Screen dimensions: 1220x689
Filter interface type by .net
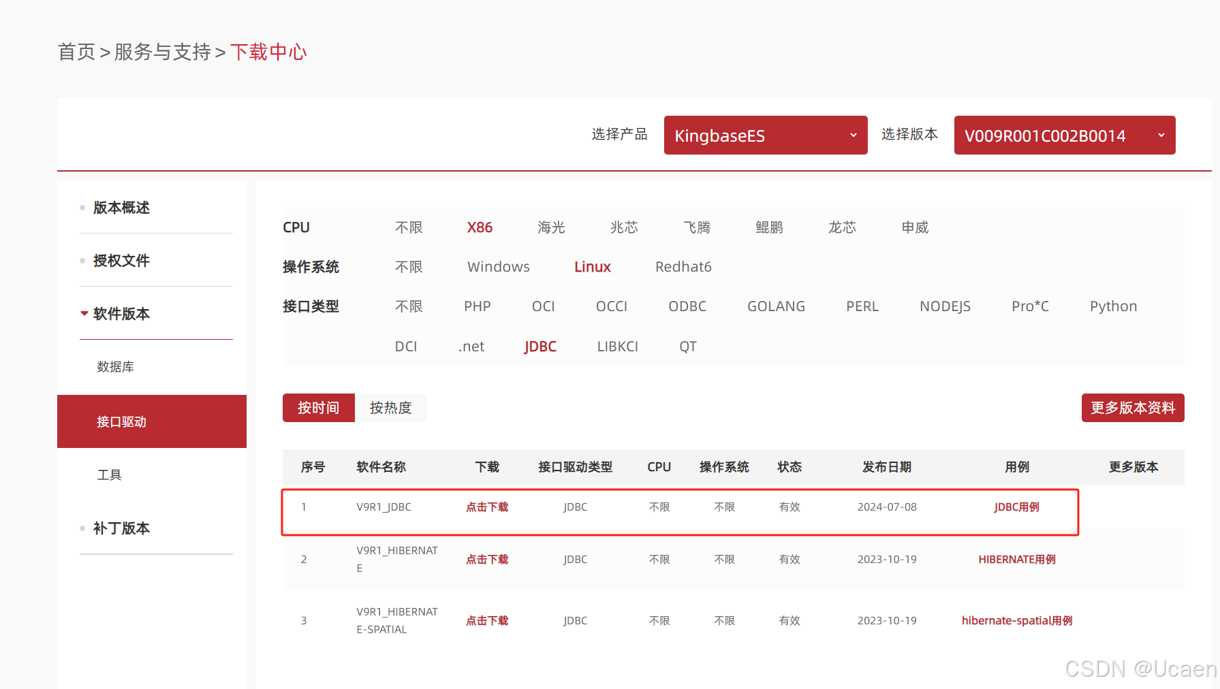pos(471,347)
